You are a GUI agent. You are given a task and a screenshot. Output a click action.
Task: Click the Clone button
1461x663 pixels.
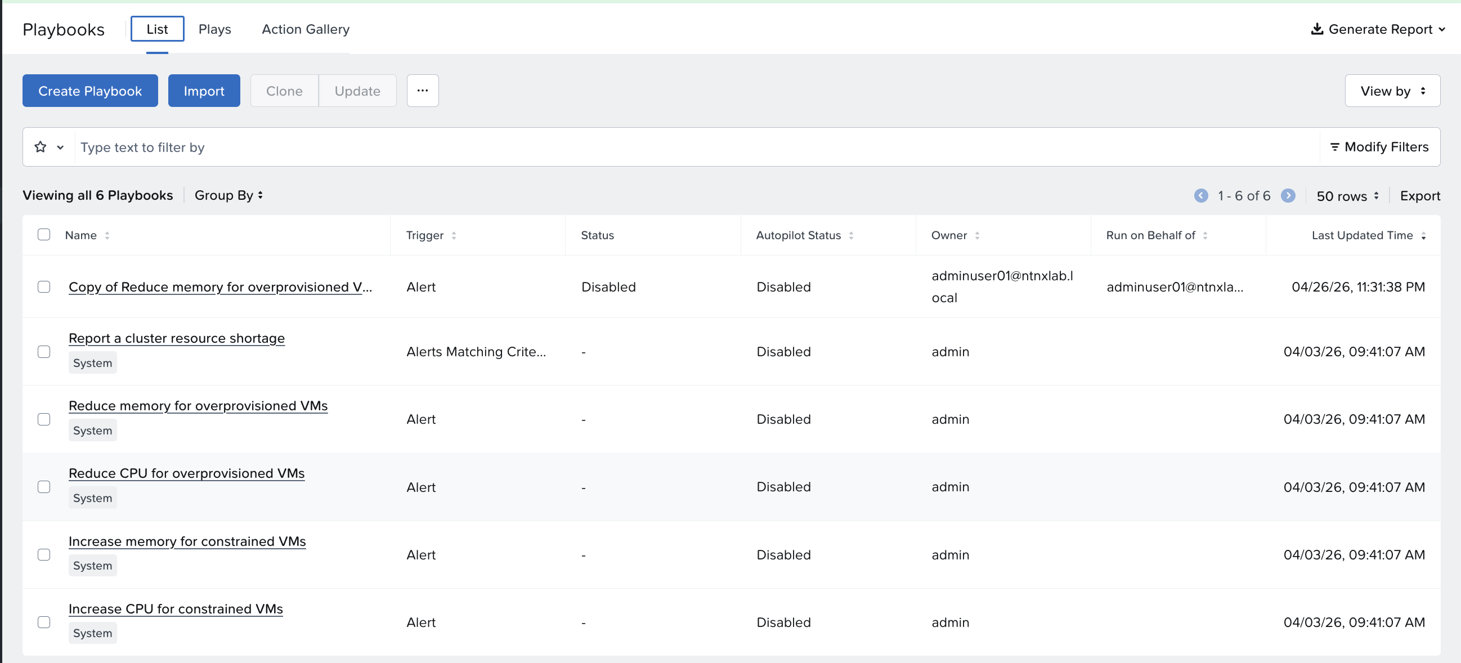click(x=284, y=91)
